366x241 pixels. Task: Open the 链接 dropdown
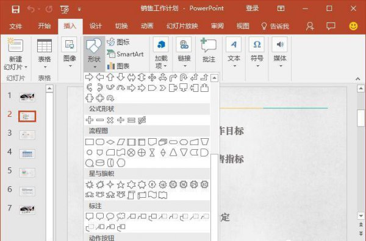(x=184, y=52)
